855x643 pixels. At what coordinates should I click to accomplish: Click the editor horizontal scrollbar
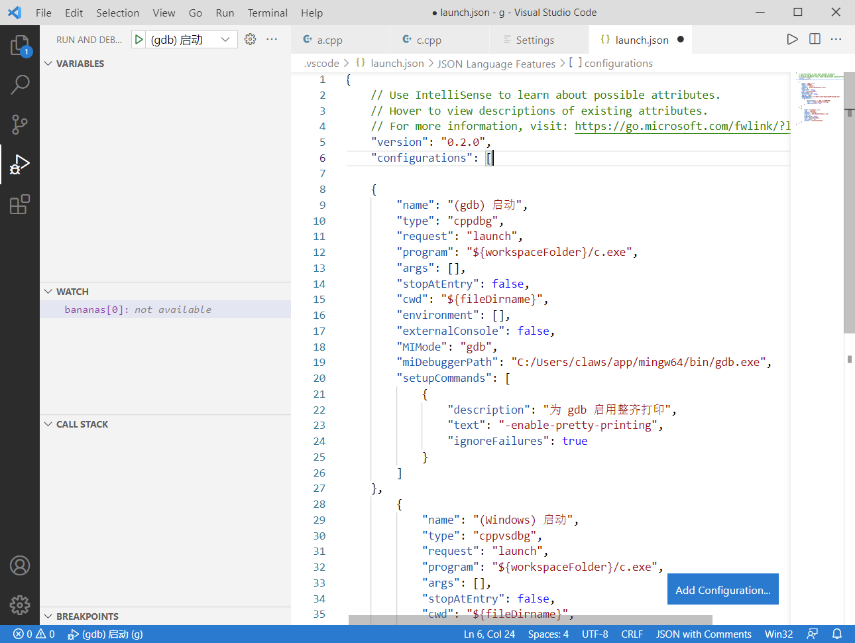tap(530, 620)
